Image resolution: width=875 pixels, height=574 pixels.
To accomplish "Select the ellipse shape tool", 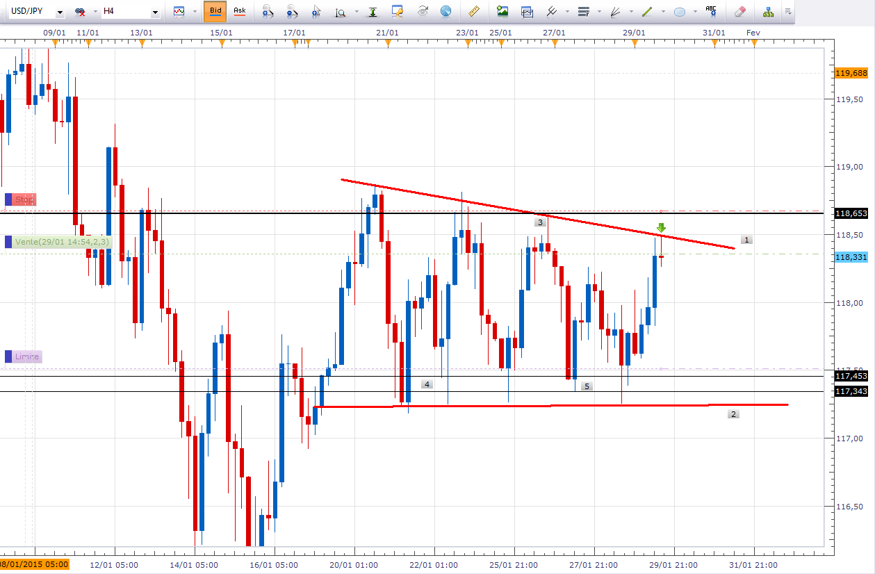I will 680,12.
